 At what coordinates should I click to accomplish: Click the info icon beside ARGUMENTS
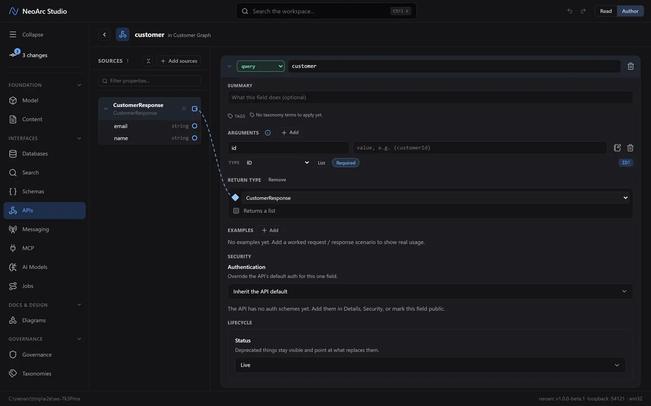[268, 133]
